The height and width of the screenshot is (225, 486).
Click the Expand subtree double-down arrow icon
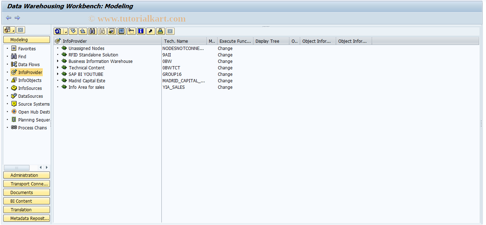point(73,31)
